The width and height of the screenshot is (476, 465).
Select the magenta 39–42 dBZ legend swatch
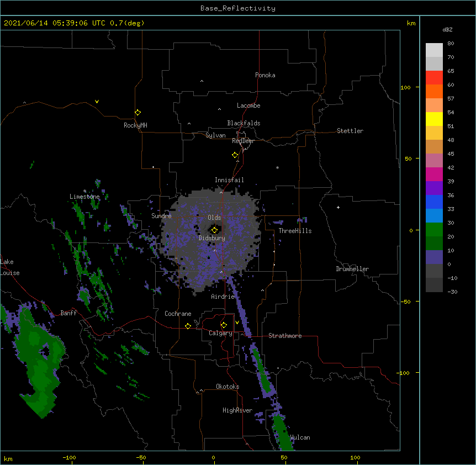coord(434,175)
